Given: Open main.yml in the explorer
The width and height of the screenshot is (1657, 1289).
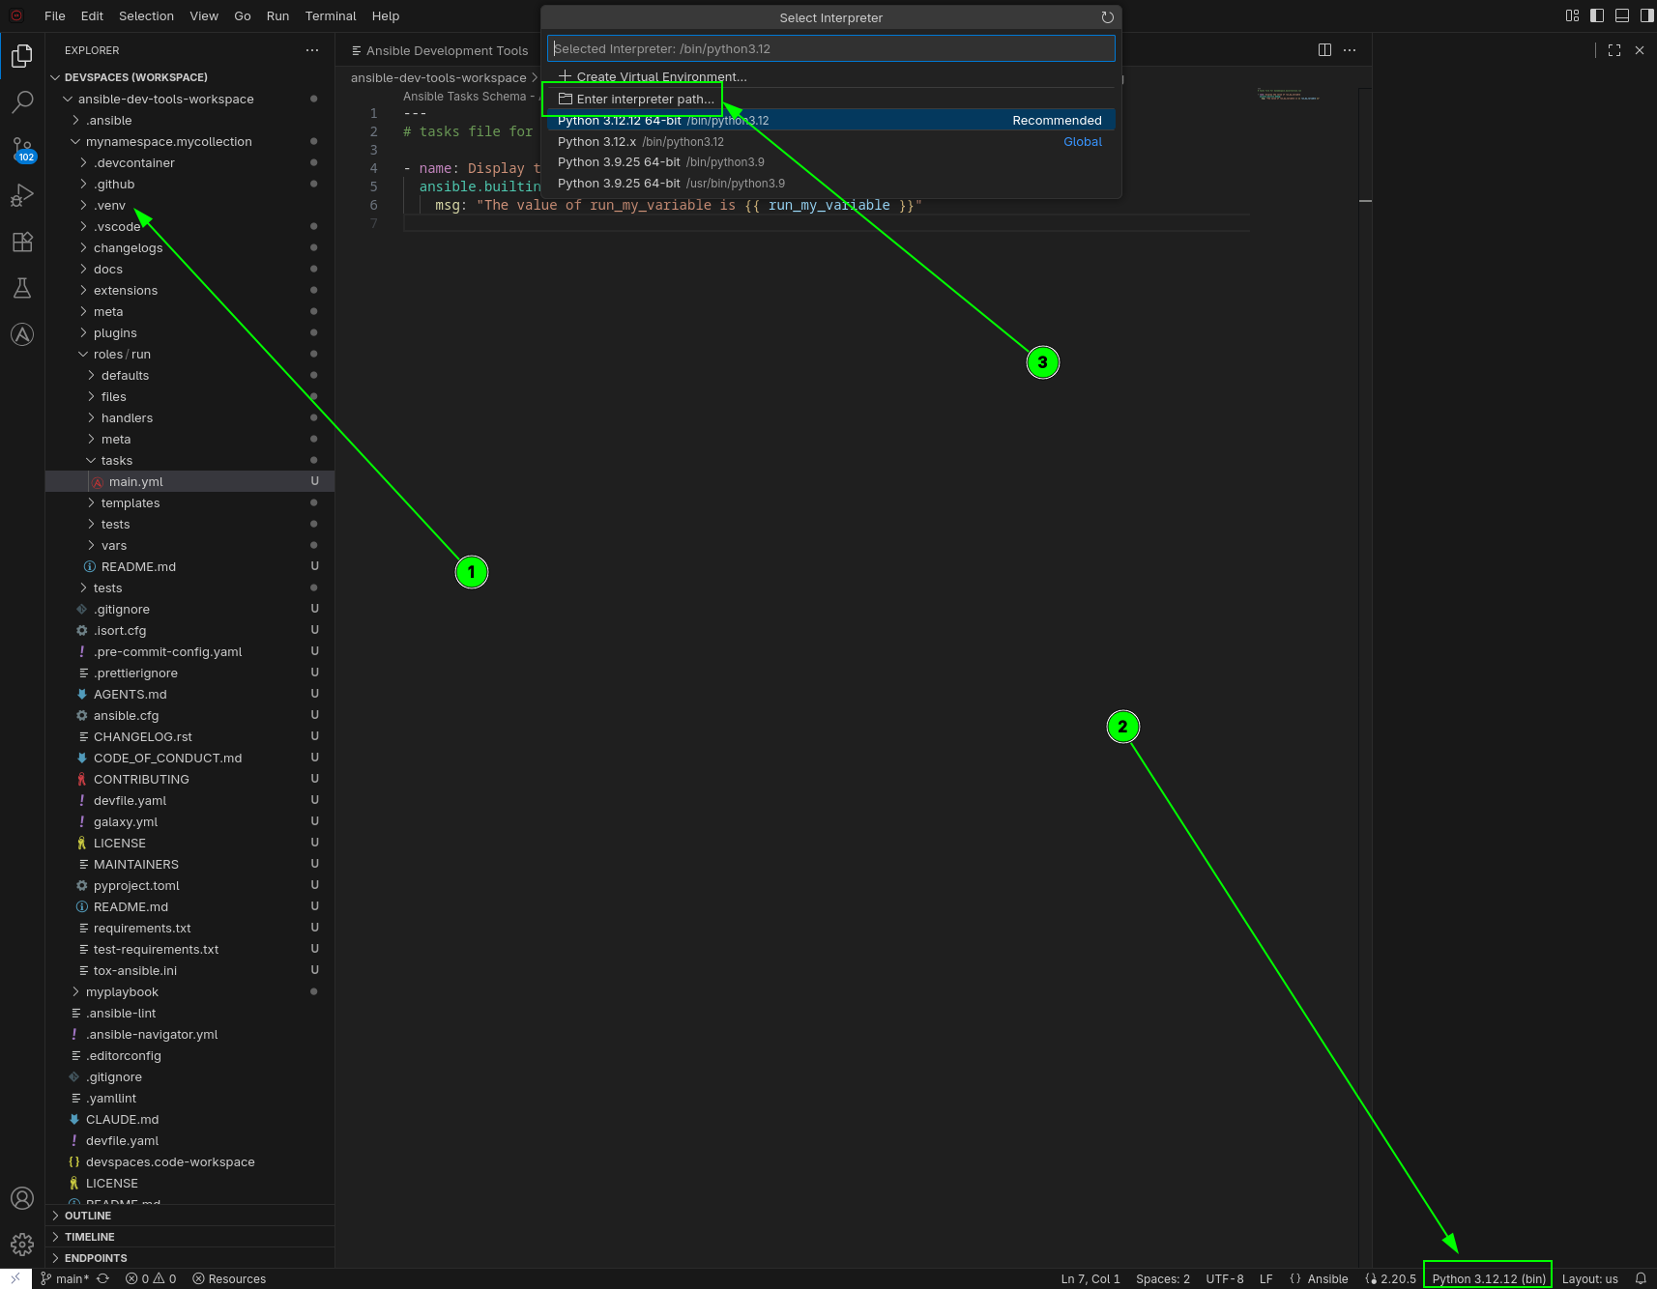Looking at the screenshot, I should tap(189, 481).
